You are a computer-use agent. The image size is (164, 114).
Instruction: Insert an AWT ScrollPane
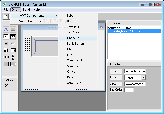coord(78,83)
